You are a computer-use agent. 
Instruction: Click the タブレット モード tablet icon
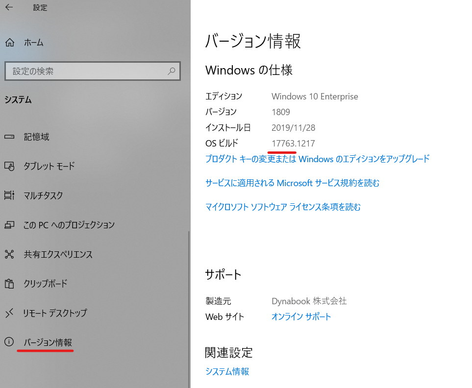pos(9,166)
